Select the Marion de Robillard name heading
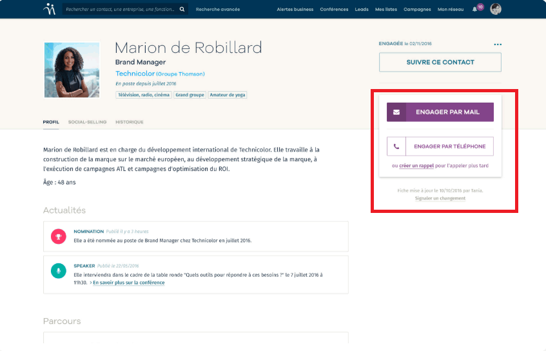Viewport: 546px width, 351px height. (x=188, y=48)
